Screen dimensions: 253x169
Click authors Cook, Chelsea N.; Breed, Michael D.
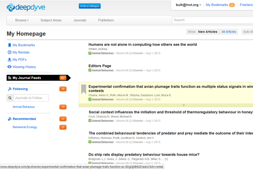(110, 116)
